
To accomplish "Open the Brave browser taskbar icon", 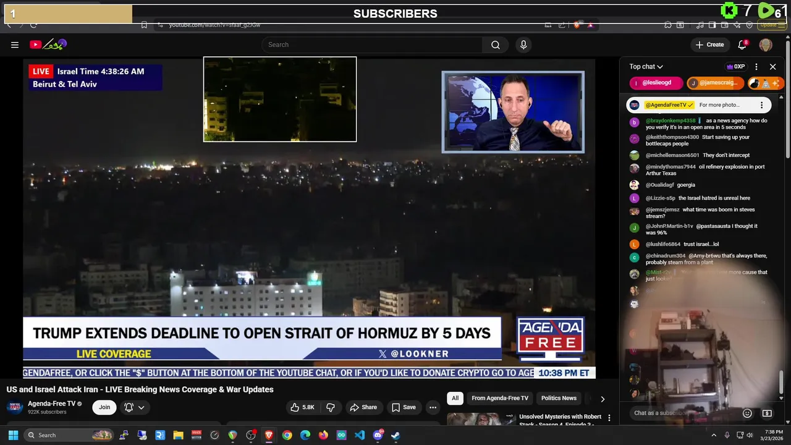I will pyautogui.click(x=269, y=435).
